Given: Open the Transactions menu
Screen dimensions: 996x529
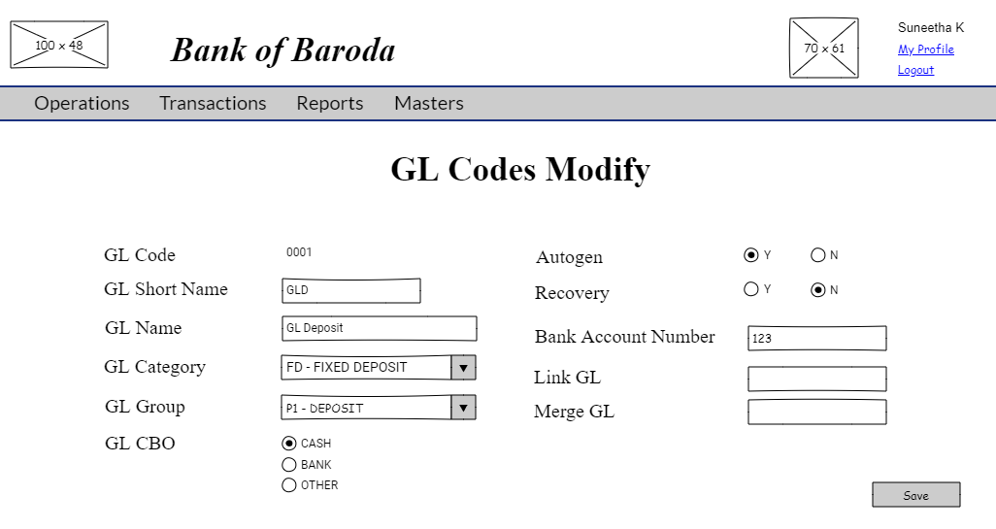Looking at the screenshot, I should click(213, 103).
